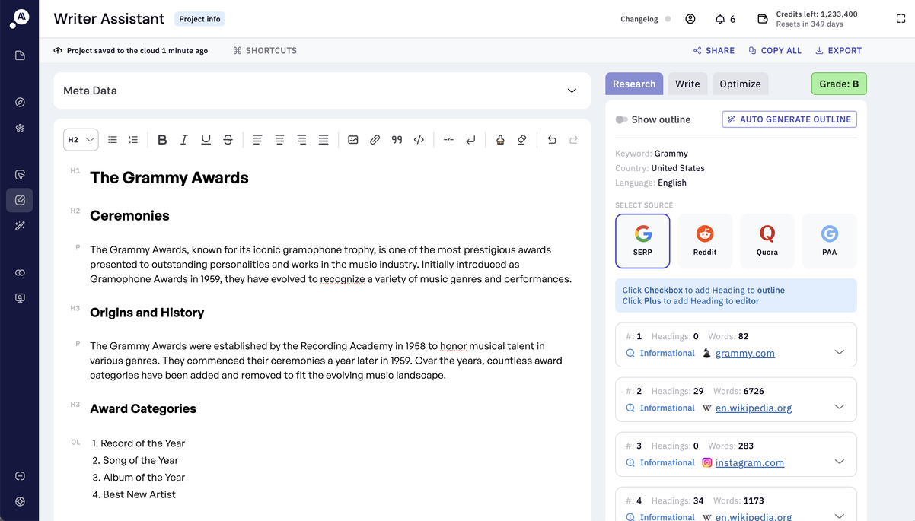Open the instagram.com source link
Viewport: 915px width, 521px height.
pos(749,462)
